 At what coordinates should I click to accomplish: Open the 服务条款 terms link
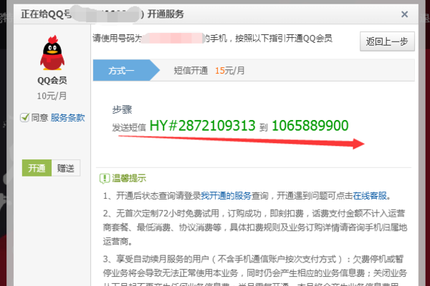67,117
